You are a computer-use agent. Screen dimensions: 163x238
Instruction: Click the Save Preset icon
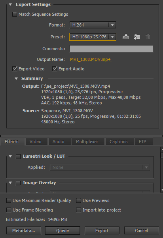(x=126, y=37)
